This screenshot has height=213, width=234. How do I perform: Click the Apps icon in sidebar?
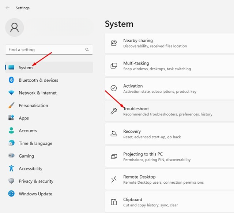click(x=11, y=118)
